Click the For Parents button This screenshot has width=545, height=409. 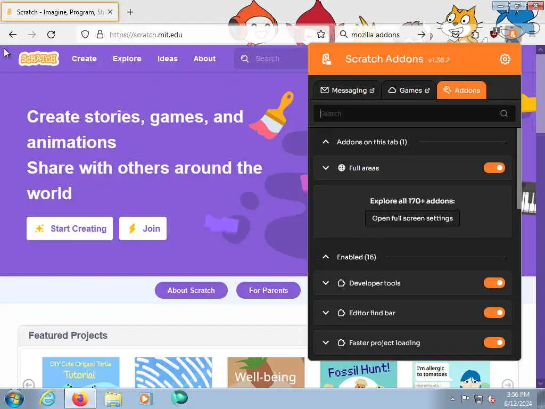268,290
